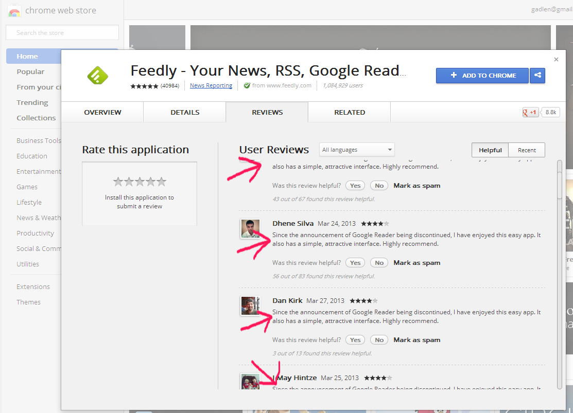Viewport: 573px width, 413px height.
Task: Go to Home in the store sidebar
Action: pyautogui.click(x=33, y=56)
